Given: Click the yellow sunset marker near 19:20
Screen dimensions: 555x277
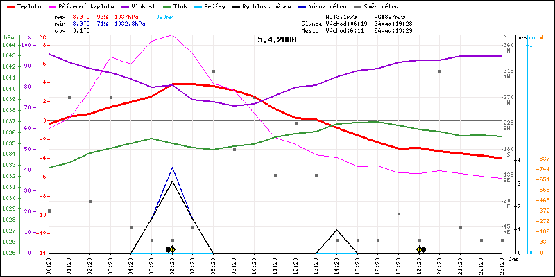Looking at the screenshot, I should pyautogui.click(x=420, y=249).
